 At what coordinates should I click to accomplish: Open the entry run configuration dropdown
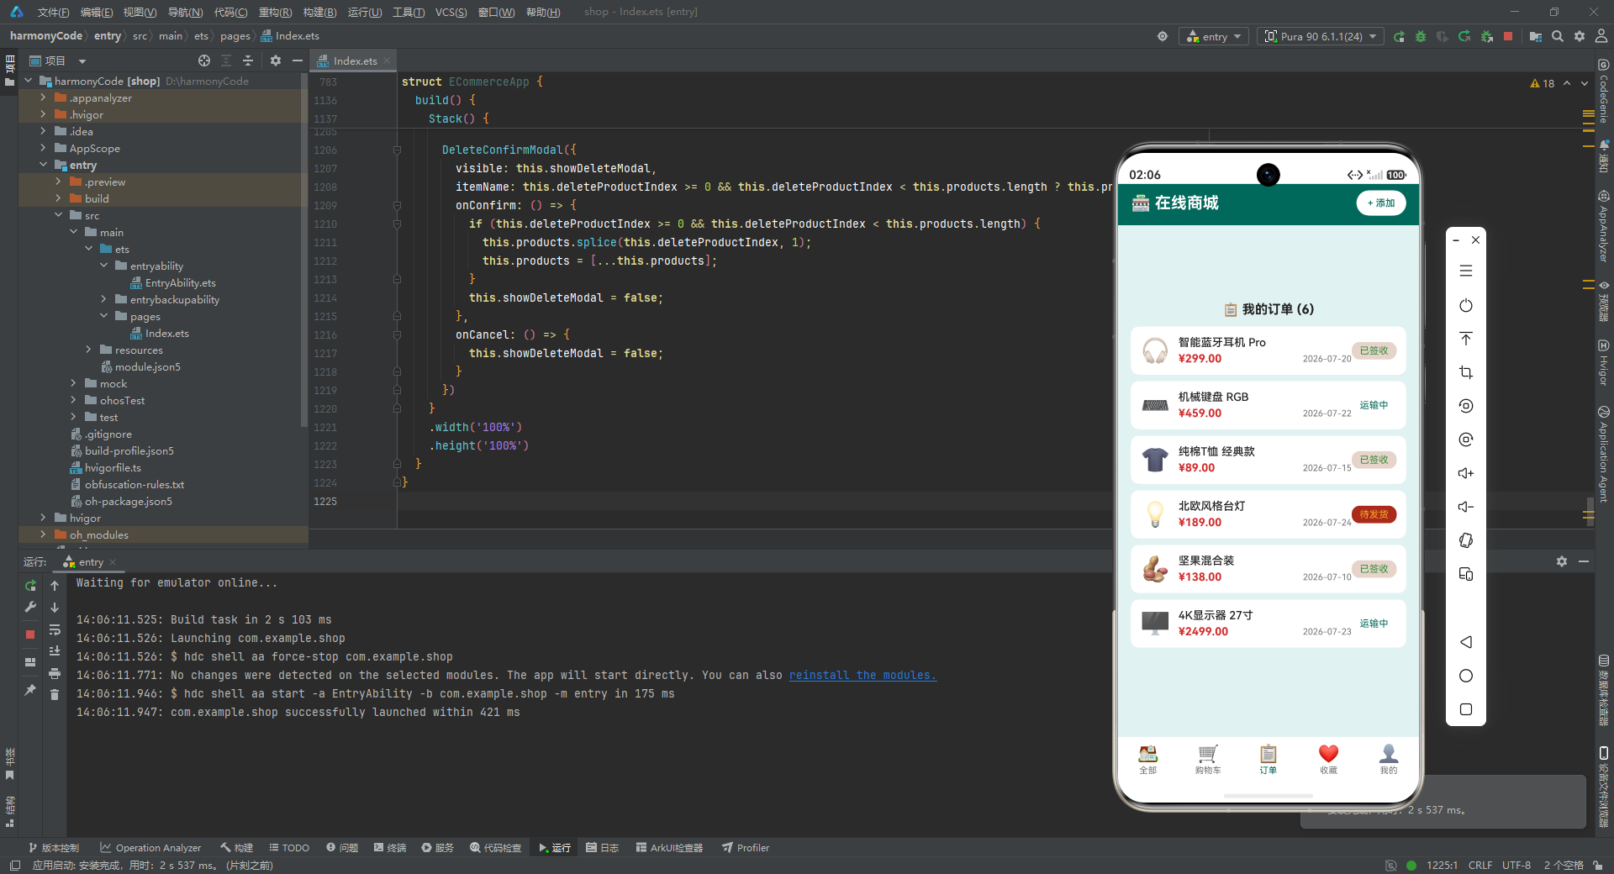(1214, 37)
